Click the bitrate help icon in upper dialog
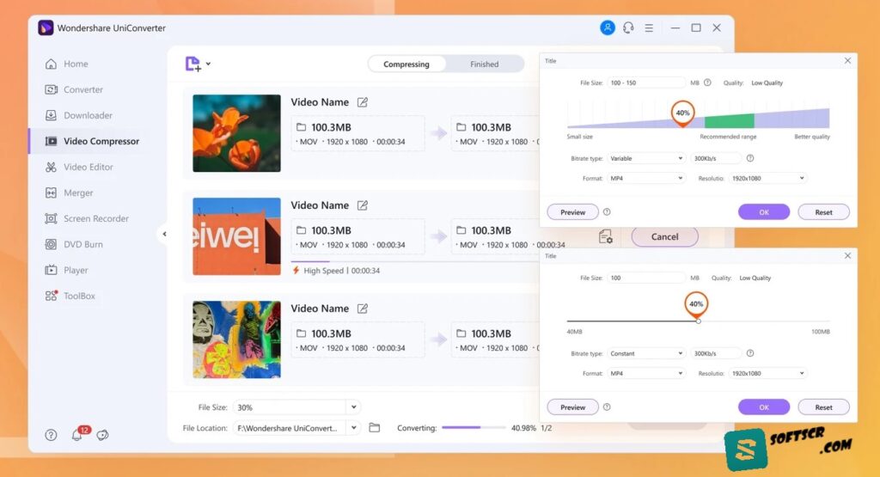Screen dimensions: 880x477 [x=749, y=158]
